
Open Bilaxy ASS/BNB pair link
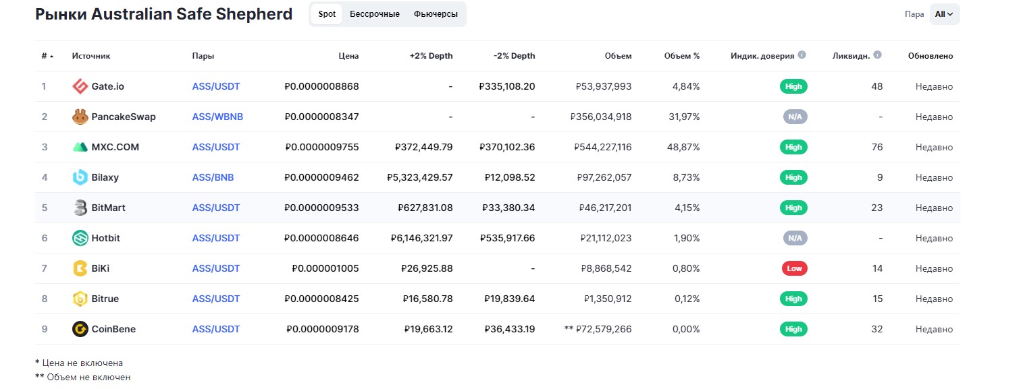[x=213, y=177]
